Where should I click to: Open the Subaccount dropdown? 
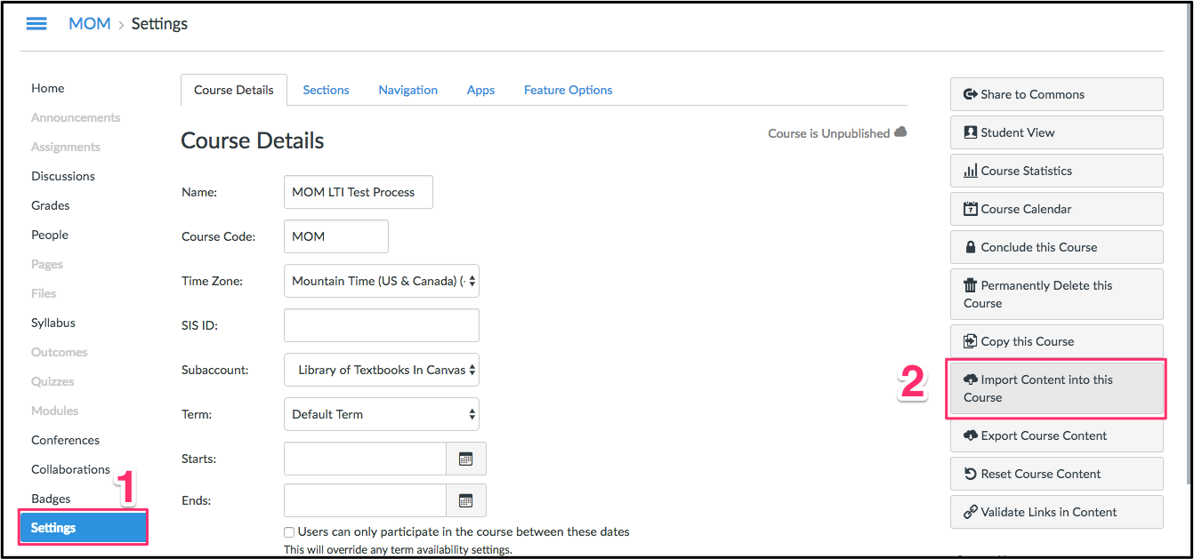(381, 370)
